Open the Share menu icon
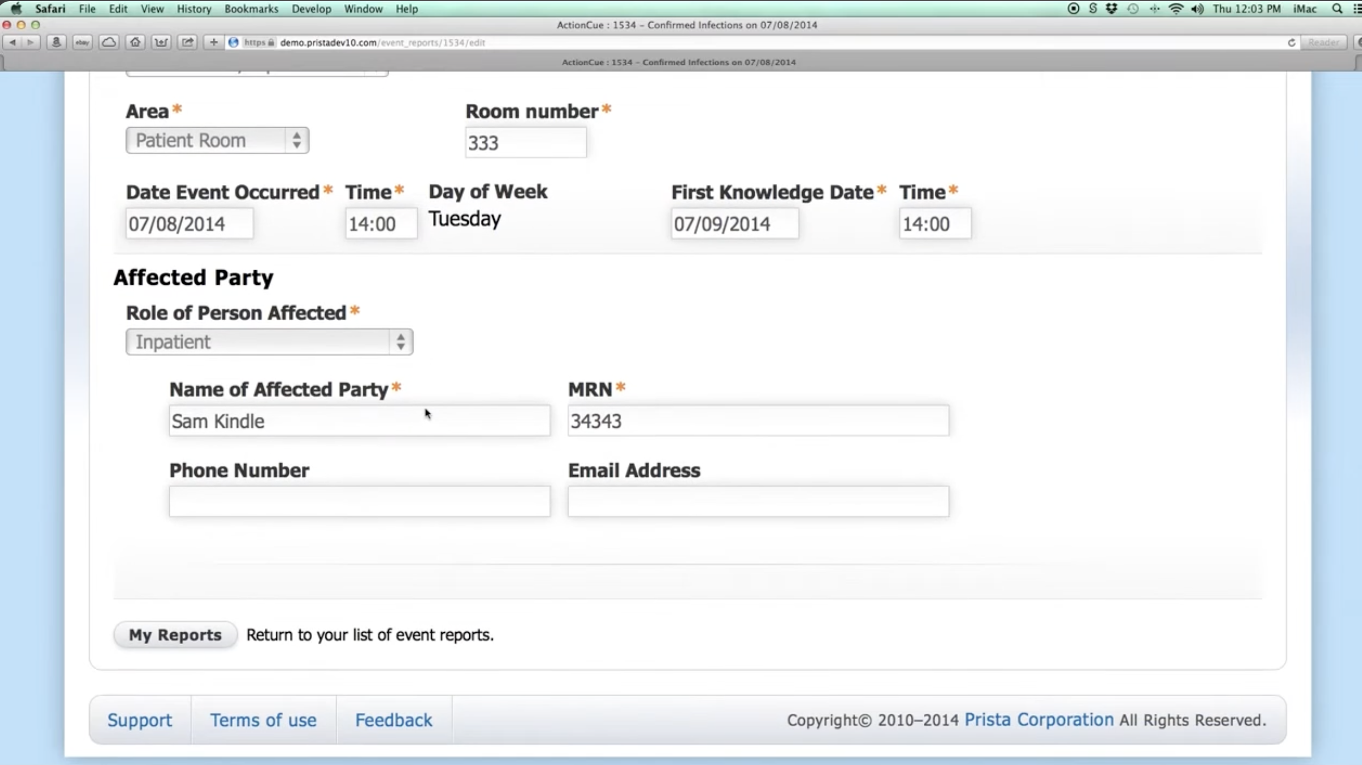 [187, 42]
